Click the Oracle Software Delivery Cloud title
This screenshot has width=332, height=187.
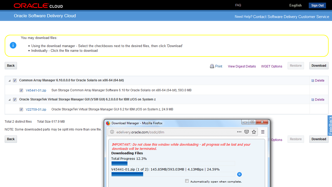[x=45, y=16]
